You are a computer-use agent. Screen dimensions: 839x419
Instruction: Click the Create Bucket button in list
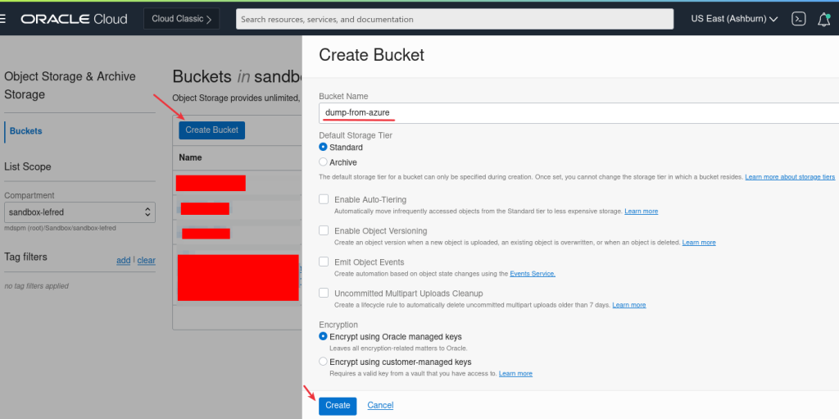tap(212, 130)
